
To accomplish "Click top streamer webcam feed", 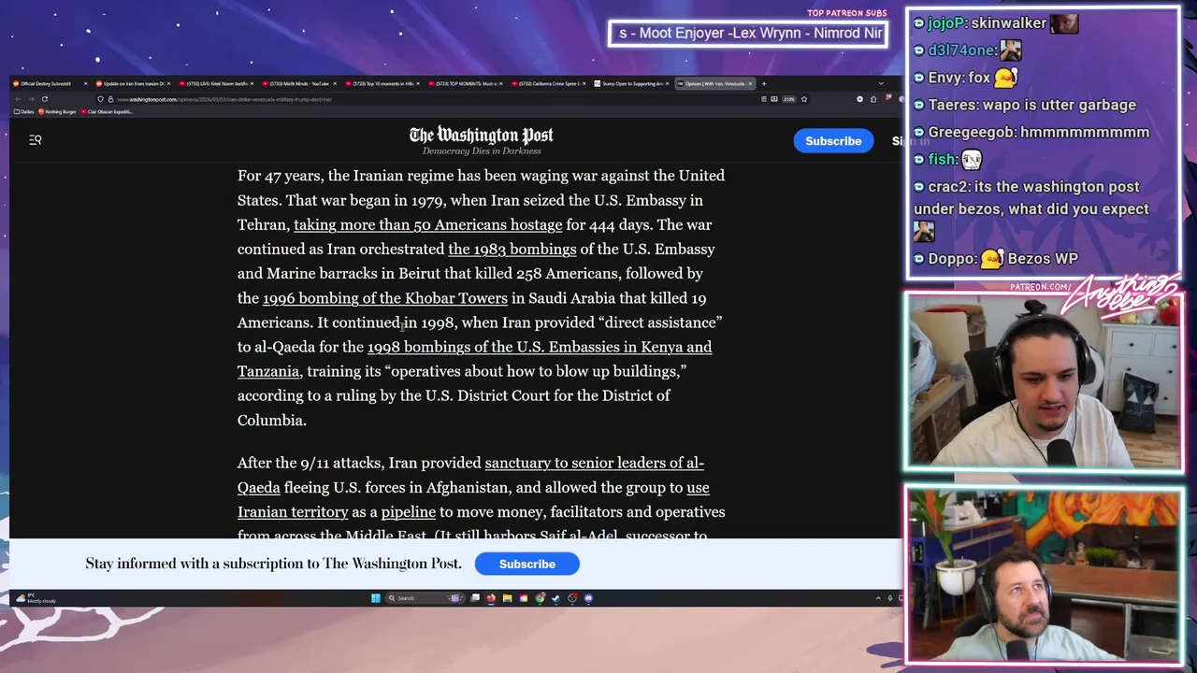I will coord(1044,381).
